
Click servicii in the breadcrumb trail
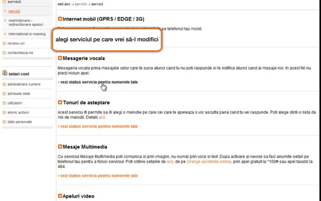(x=81, y=4)
